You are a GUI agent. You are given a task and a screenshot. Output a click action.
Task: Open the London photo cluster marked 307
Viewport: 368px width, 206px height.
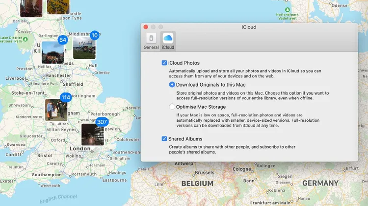coord(92,135)
